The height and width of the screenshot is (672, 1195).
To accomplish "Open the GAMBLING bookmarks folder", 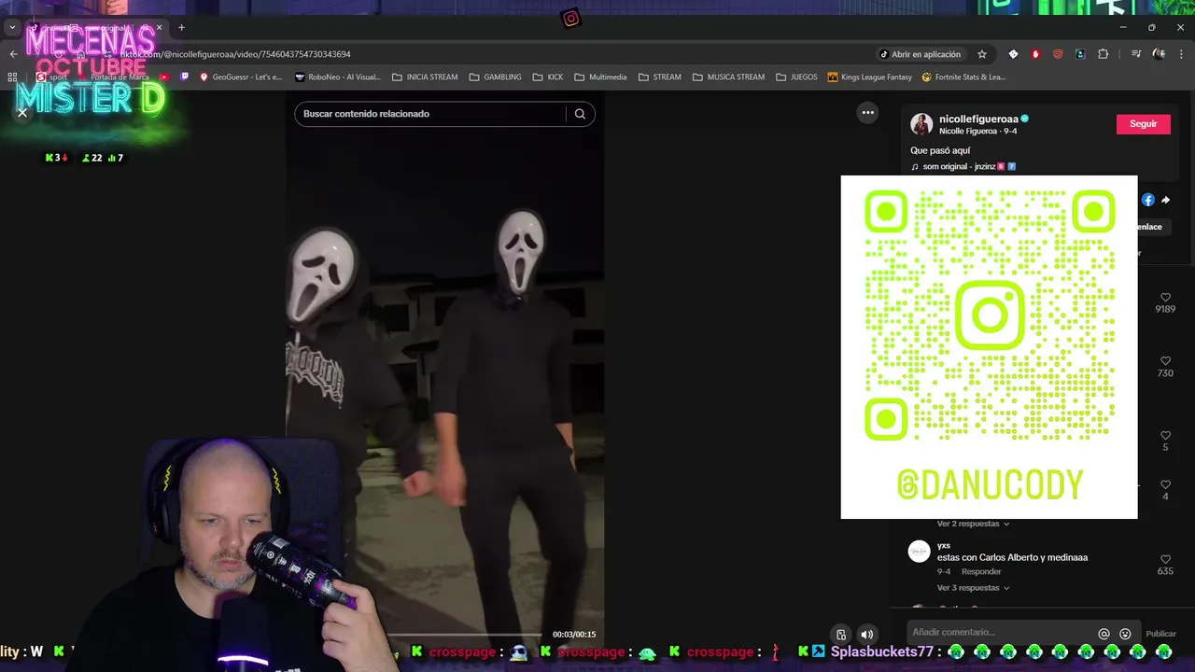I will point(495,77).
